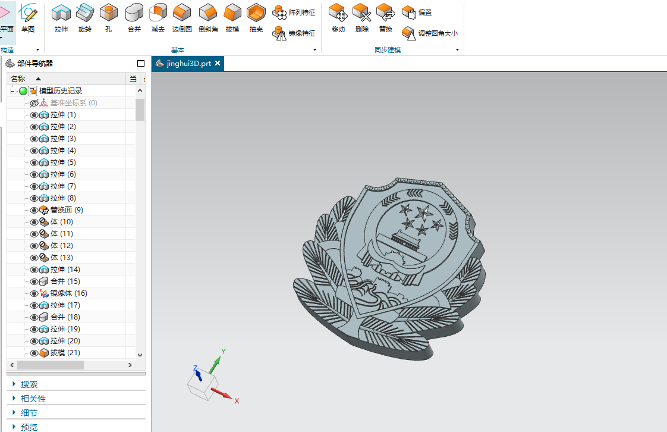667x432 pixels.
Task: Click the 镜像体 (16) feature icon
Action: click(44, 293)
